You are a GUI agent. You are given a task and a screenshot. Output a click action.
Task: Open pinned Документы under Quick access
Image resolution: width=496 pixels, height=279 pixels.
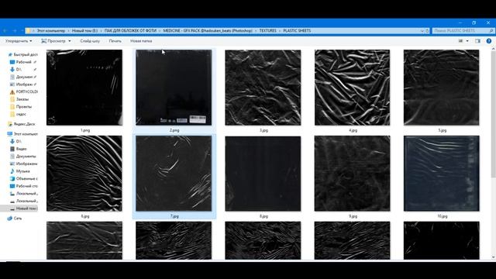coord(23,77)
